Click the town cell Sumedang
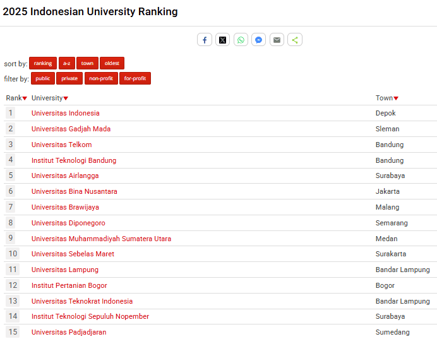 [393, 332]
